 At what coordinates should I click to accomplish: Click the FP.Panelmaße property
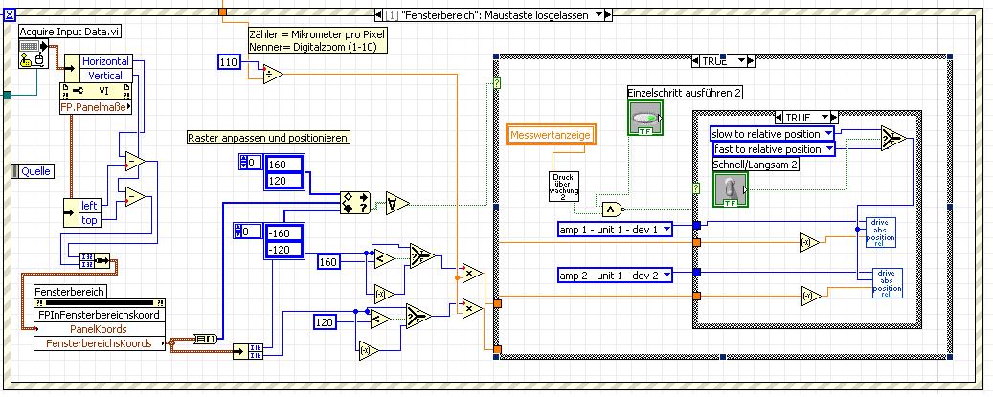[x=97, y=107]
